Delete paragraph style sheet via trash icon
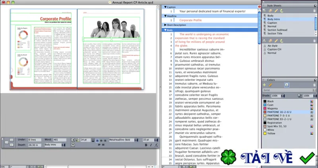 pyautogui.click(x=314, y=11)
